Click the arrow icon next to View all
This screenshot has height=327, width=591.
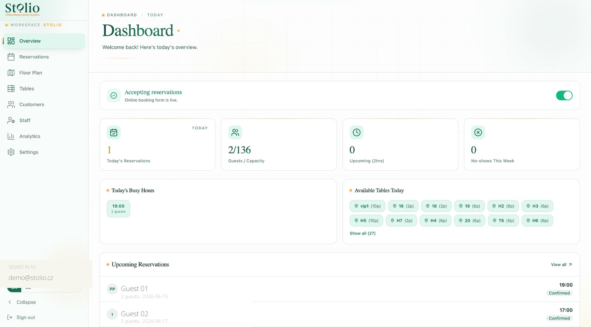point(570,265)
